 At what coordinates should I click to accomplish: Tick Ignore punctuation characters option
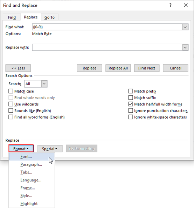(131, 111)
